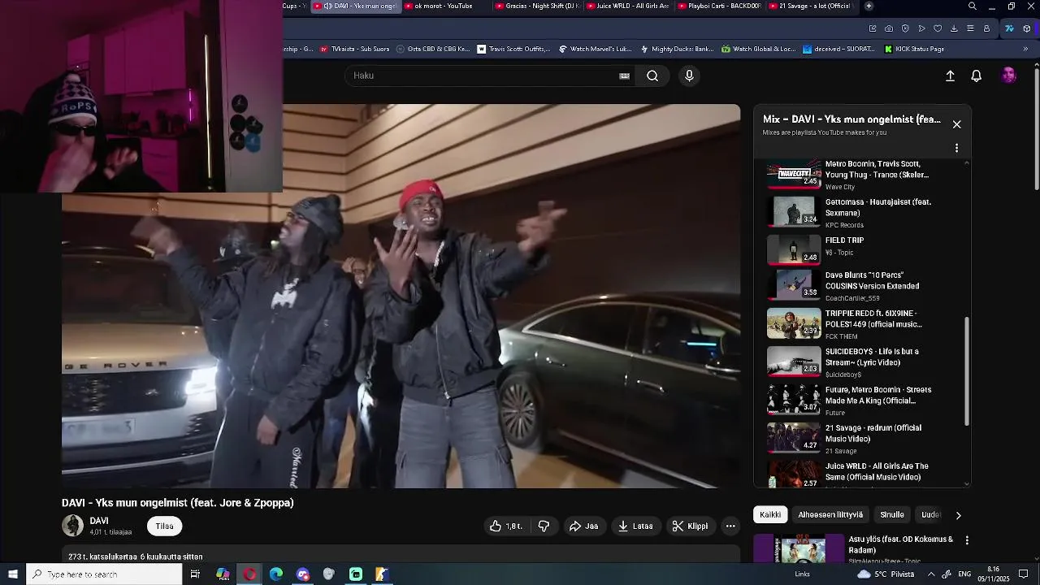
Task: Dislike the video with thumbs down
Action: [x=544, y=526]
